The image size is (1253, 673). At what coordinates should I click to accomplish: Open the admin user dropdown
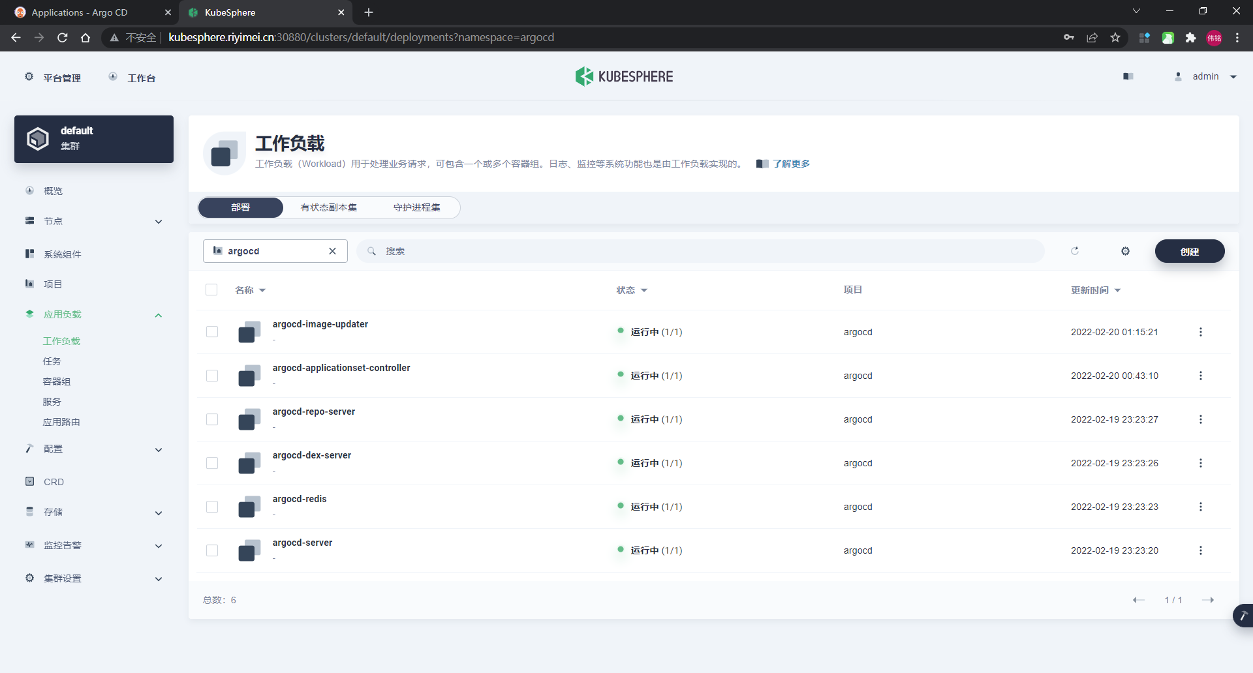coord(1206,77)
